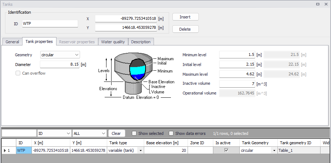Viewport: 331px width, 163px height.
Task: Click the Y [m] column header
Action: (88, 143)
